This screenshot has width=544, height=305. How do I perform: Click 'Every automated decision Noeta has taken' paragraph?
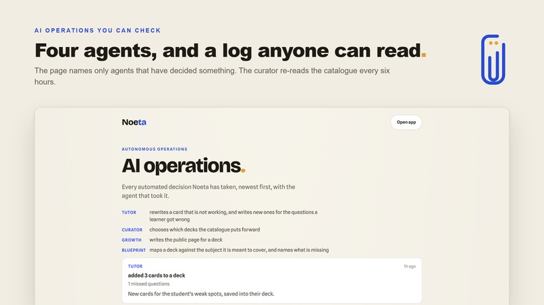tap(209, 191)
